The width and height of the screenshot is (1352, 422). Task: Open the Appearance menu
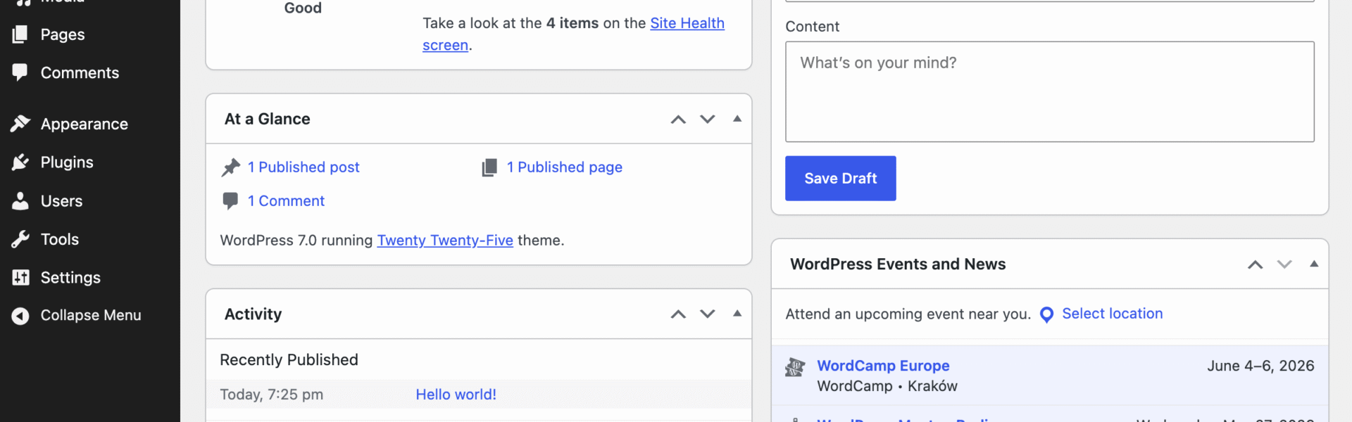click(x=90, y=124)
